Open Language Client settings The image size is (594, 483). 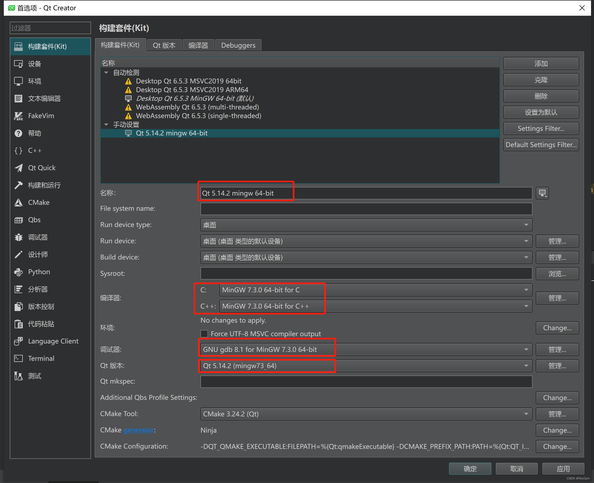point(53,341)
